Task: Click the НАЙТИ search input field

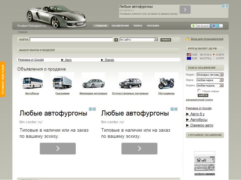Action: pos(71,40)
